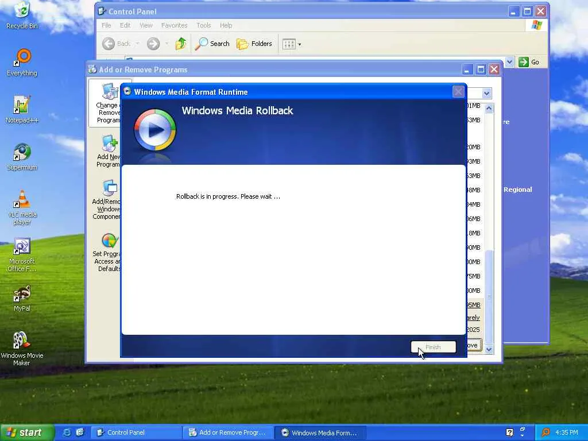Open the View menu in Control Panel
This screenshot has height=441, width=588.
146,25
